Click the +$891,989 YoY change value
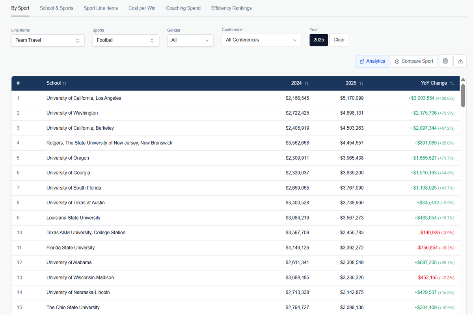The image size is (473, 315). pyautogui.click(x=426, y=143)
